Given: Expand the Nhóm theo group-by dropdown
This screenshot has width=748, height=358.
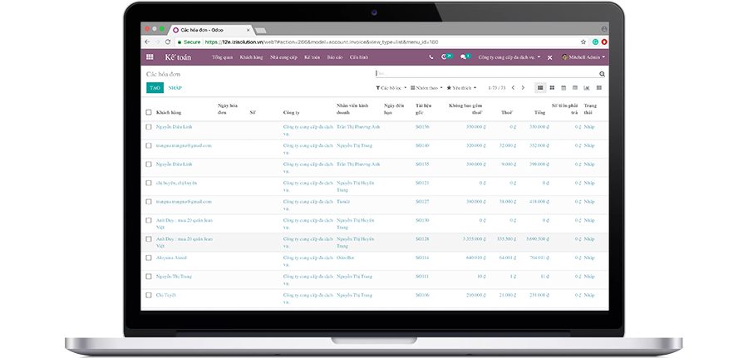Looking at the screenshot, I should tap(426, 87).
